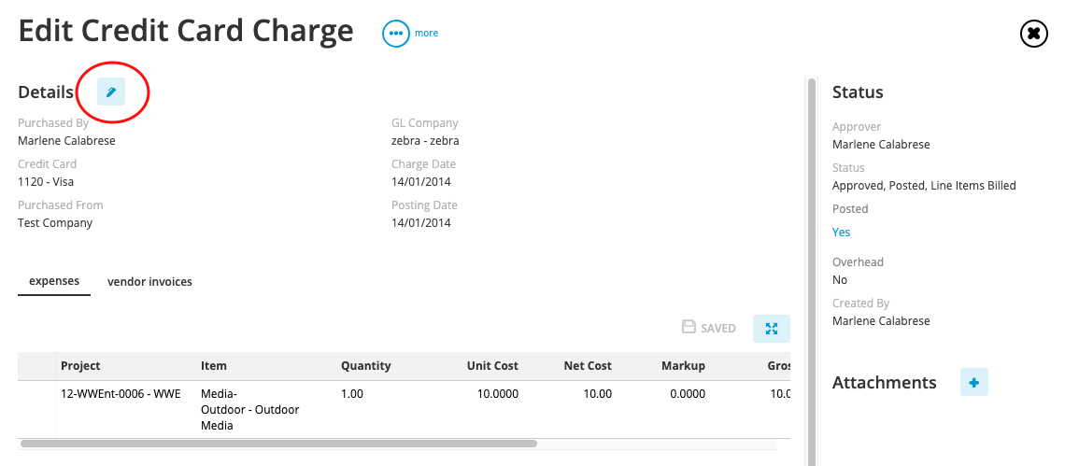Click the Details section heading
This screenshot has height=466, width=1065.
[46, 92]
